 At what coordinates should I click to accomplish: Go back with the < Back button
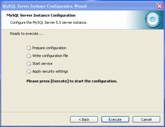click(84, 120)
